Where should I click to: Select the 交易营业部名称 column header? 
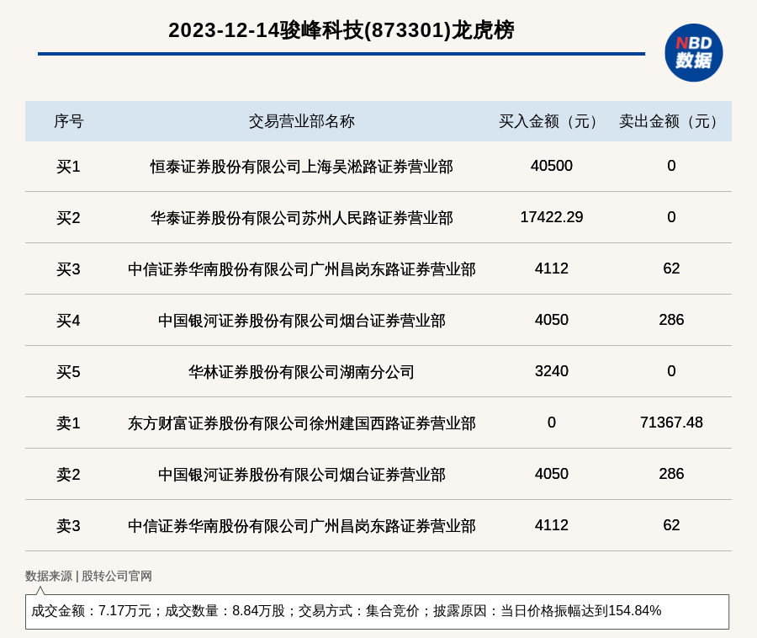[x=301, y=121]
